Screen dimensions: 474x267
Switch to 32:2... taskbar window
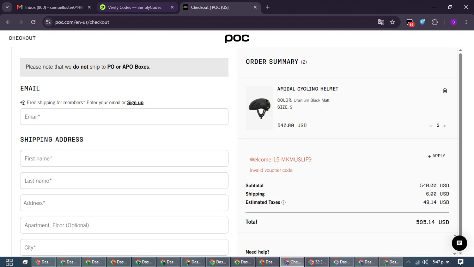[x=317, y=262]
